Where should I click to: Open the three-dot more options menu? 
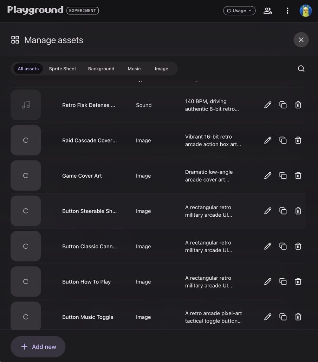point(287,11)
